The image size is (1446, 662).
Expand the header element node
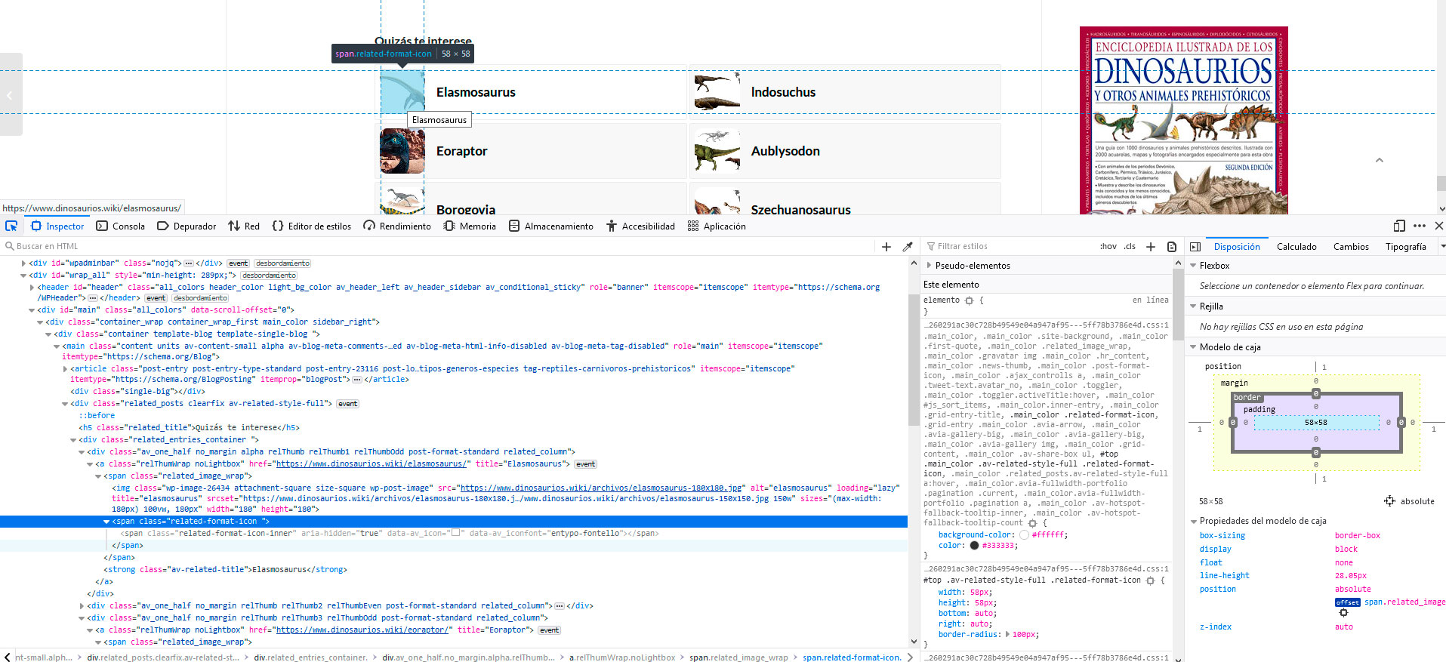pos(32,288)
